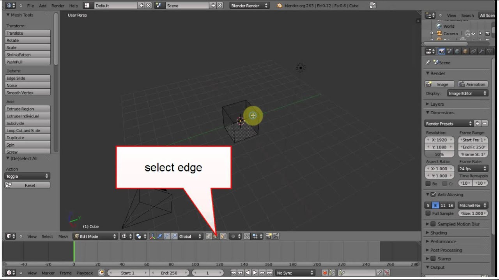Enable the Sampled Motion Blur checkbox
Screen dimensions: 499x280
pyautogui.click(x=433, y=224)
